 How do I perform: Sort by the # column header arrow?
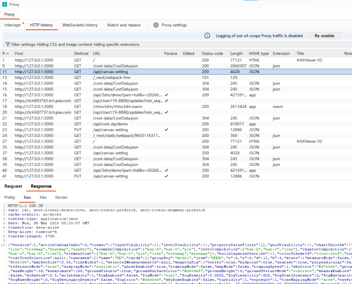pyautogui.click(x=7, y=53)
